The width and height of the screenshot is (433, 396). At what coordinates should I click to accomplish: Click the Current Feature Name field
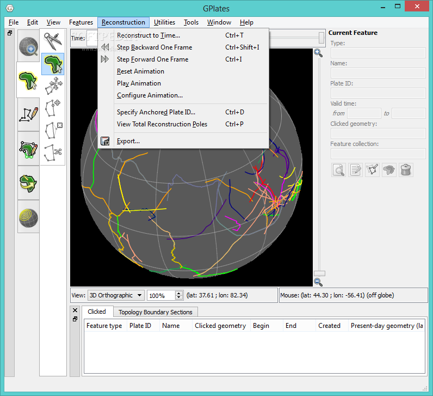click(378, 73)
